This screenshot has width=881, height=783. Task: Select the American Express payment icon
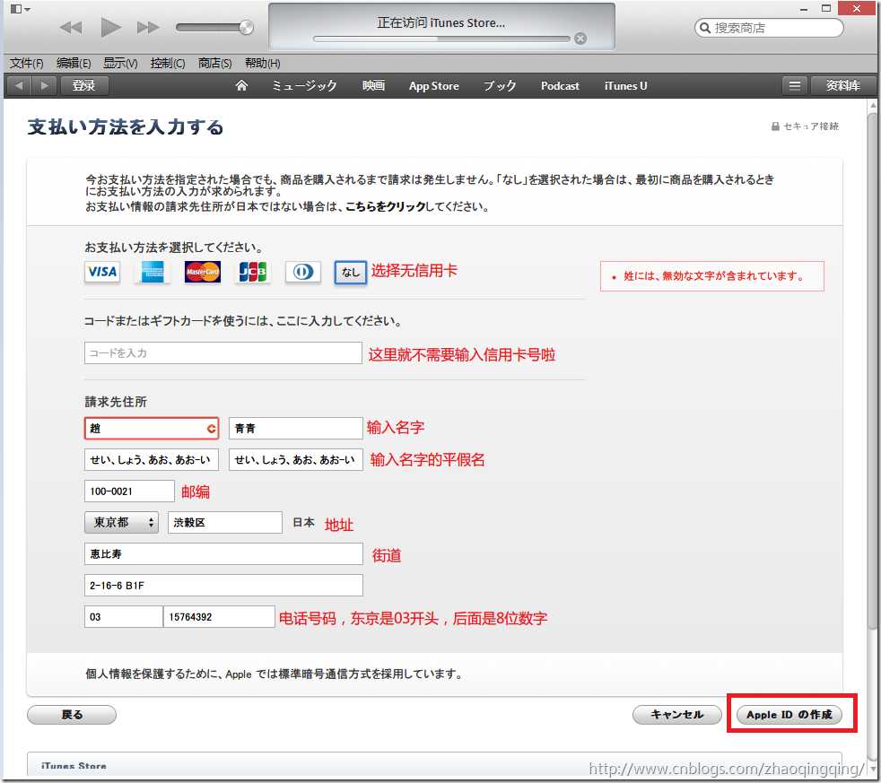coord(152,272)
